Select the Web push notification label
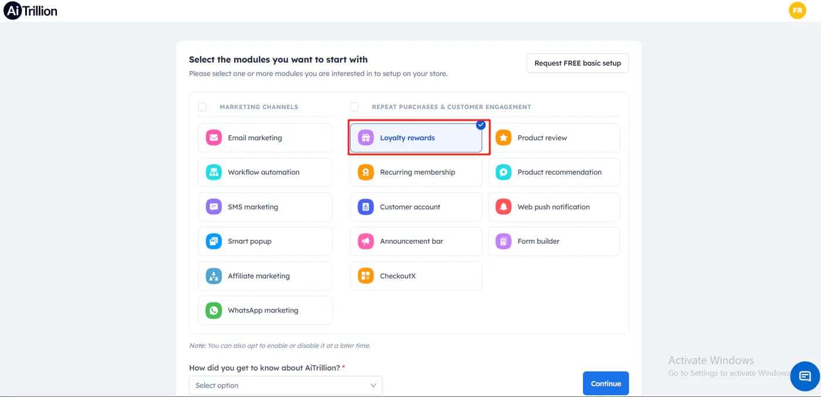This screenshot has height=397, width=821. 554,207
